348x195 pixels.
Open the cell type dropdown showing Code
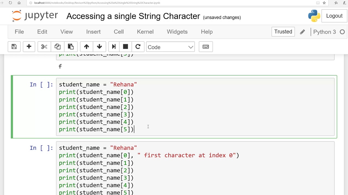(x=170, y=47)
